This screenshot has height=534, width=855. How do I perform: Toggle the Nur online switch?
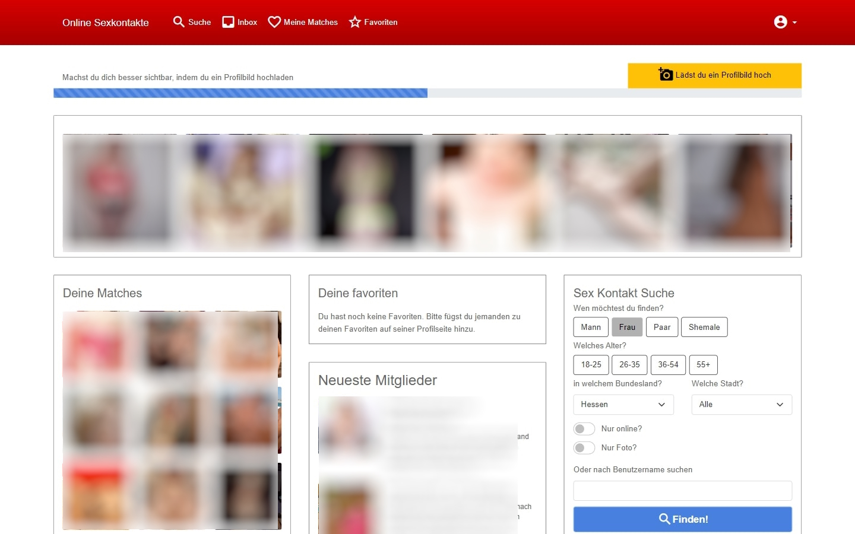[584, 429]
